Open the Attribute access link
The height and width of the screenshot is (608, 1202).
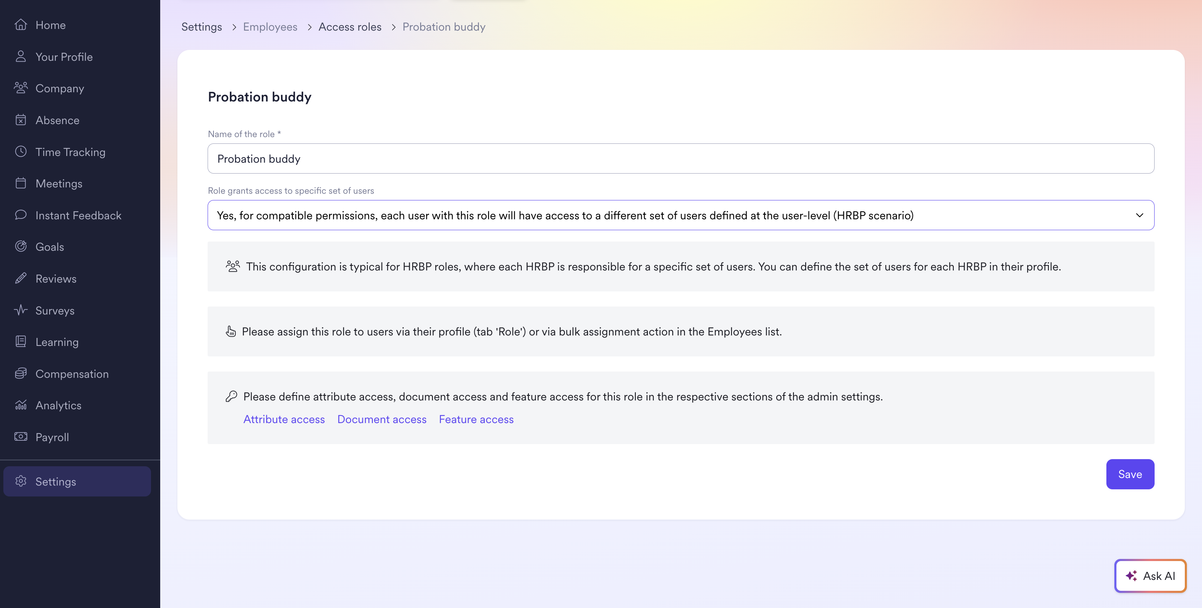284,419
